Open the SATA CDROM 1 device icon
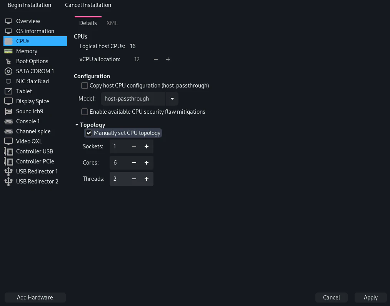 (8, 71)
